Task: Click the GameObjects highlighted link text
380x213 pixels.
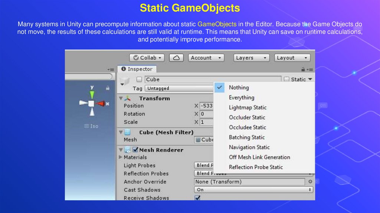Action: pyautogui.click(x=217, y=24)
